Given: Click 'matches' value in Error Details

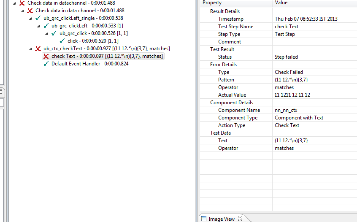Looking at the screenshot, I should (x=284, y=87).
